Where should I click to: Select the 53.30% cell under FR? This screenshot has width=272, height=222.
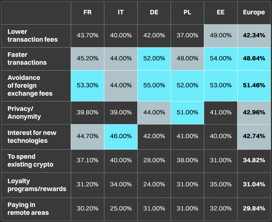(87, 85)
